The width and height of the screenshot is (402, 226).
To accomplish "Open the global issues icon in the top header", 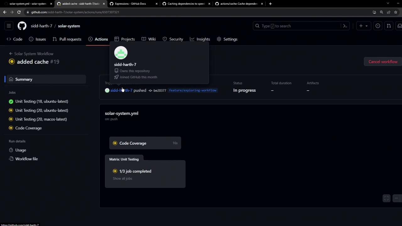I will pos(378,26).
